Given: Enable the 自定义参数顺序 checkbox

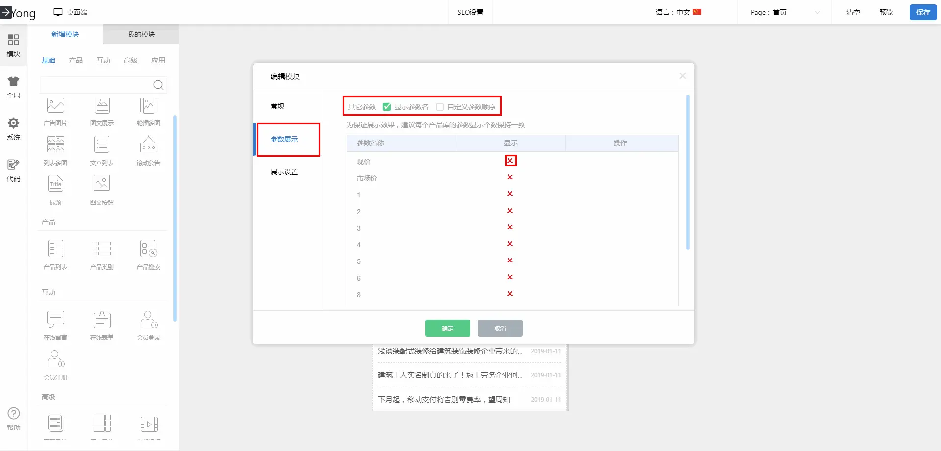Looking at the screenshot, I should (x=440, y=107).
